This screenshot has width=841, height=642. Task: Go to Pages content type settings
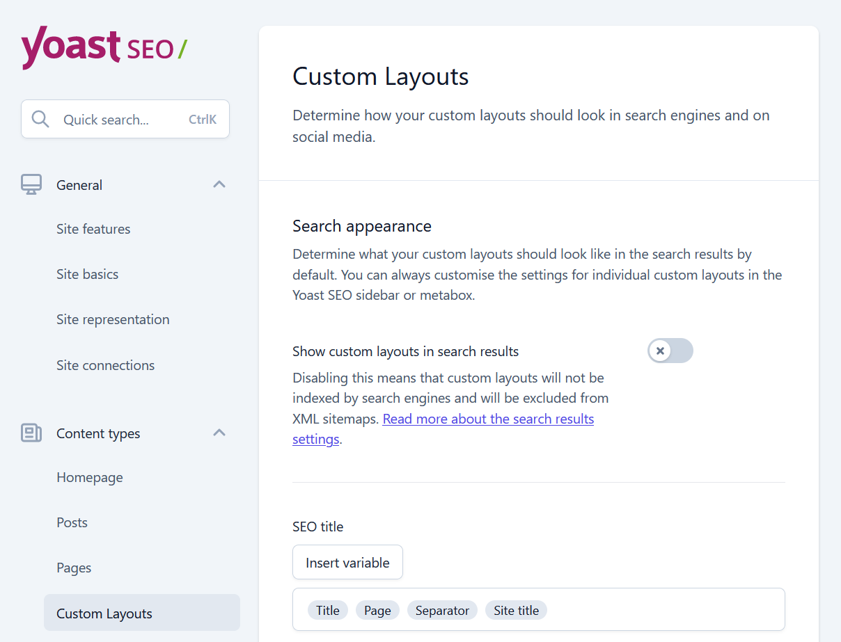pos(74,568)
